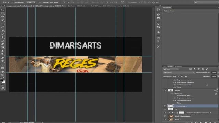Select the Eyedropper tool
Viewport: 219px width, 123px height.
pos(3,27)
